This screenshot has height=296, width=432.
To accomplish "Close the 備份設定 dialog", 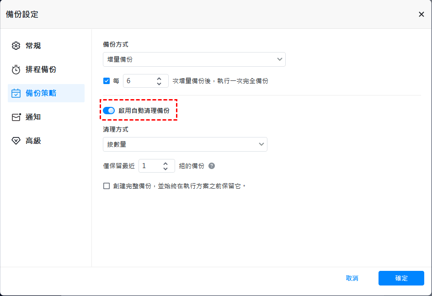I will point(421,14).
